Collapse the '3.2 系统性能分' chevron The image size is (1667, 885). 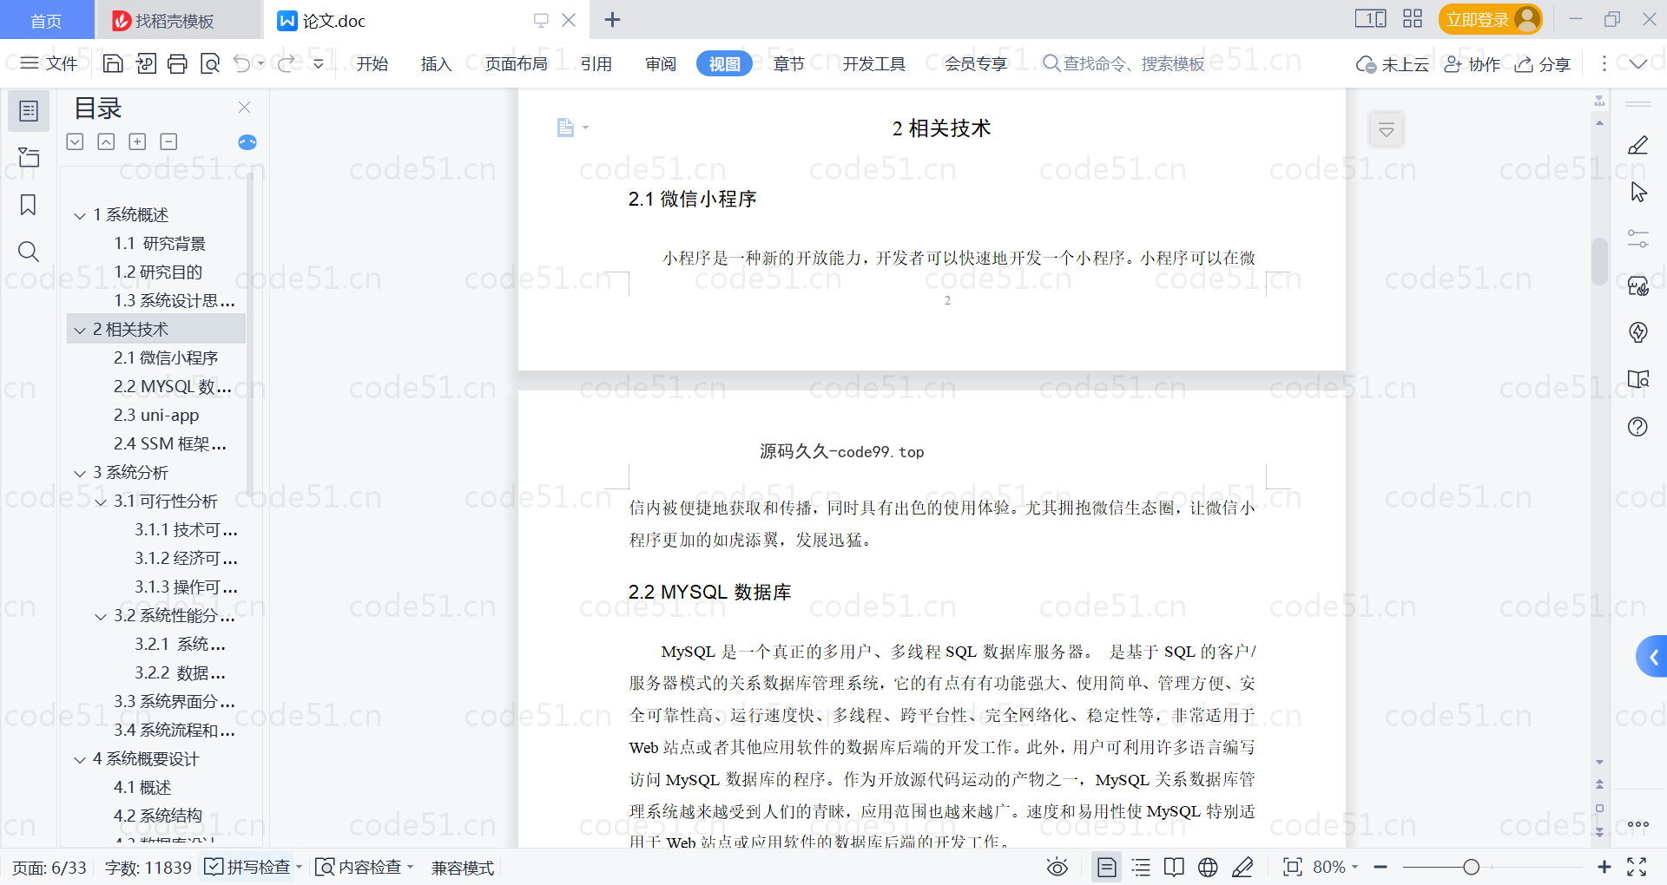click(x=101, y=616)
